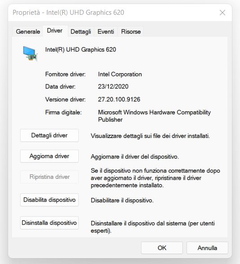Go to the Eventi tab

106,31
